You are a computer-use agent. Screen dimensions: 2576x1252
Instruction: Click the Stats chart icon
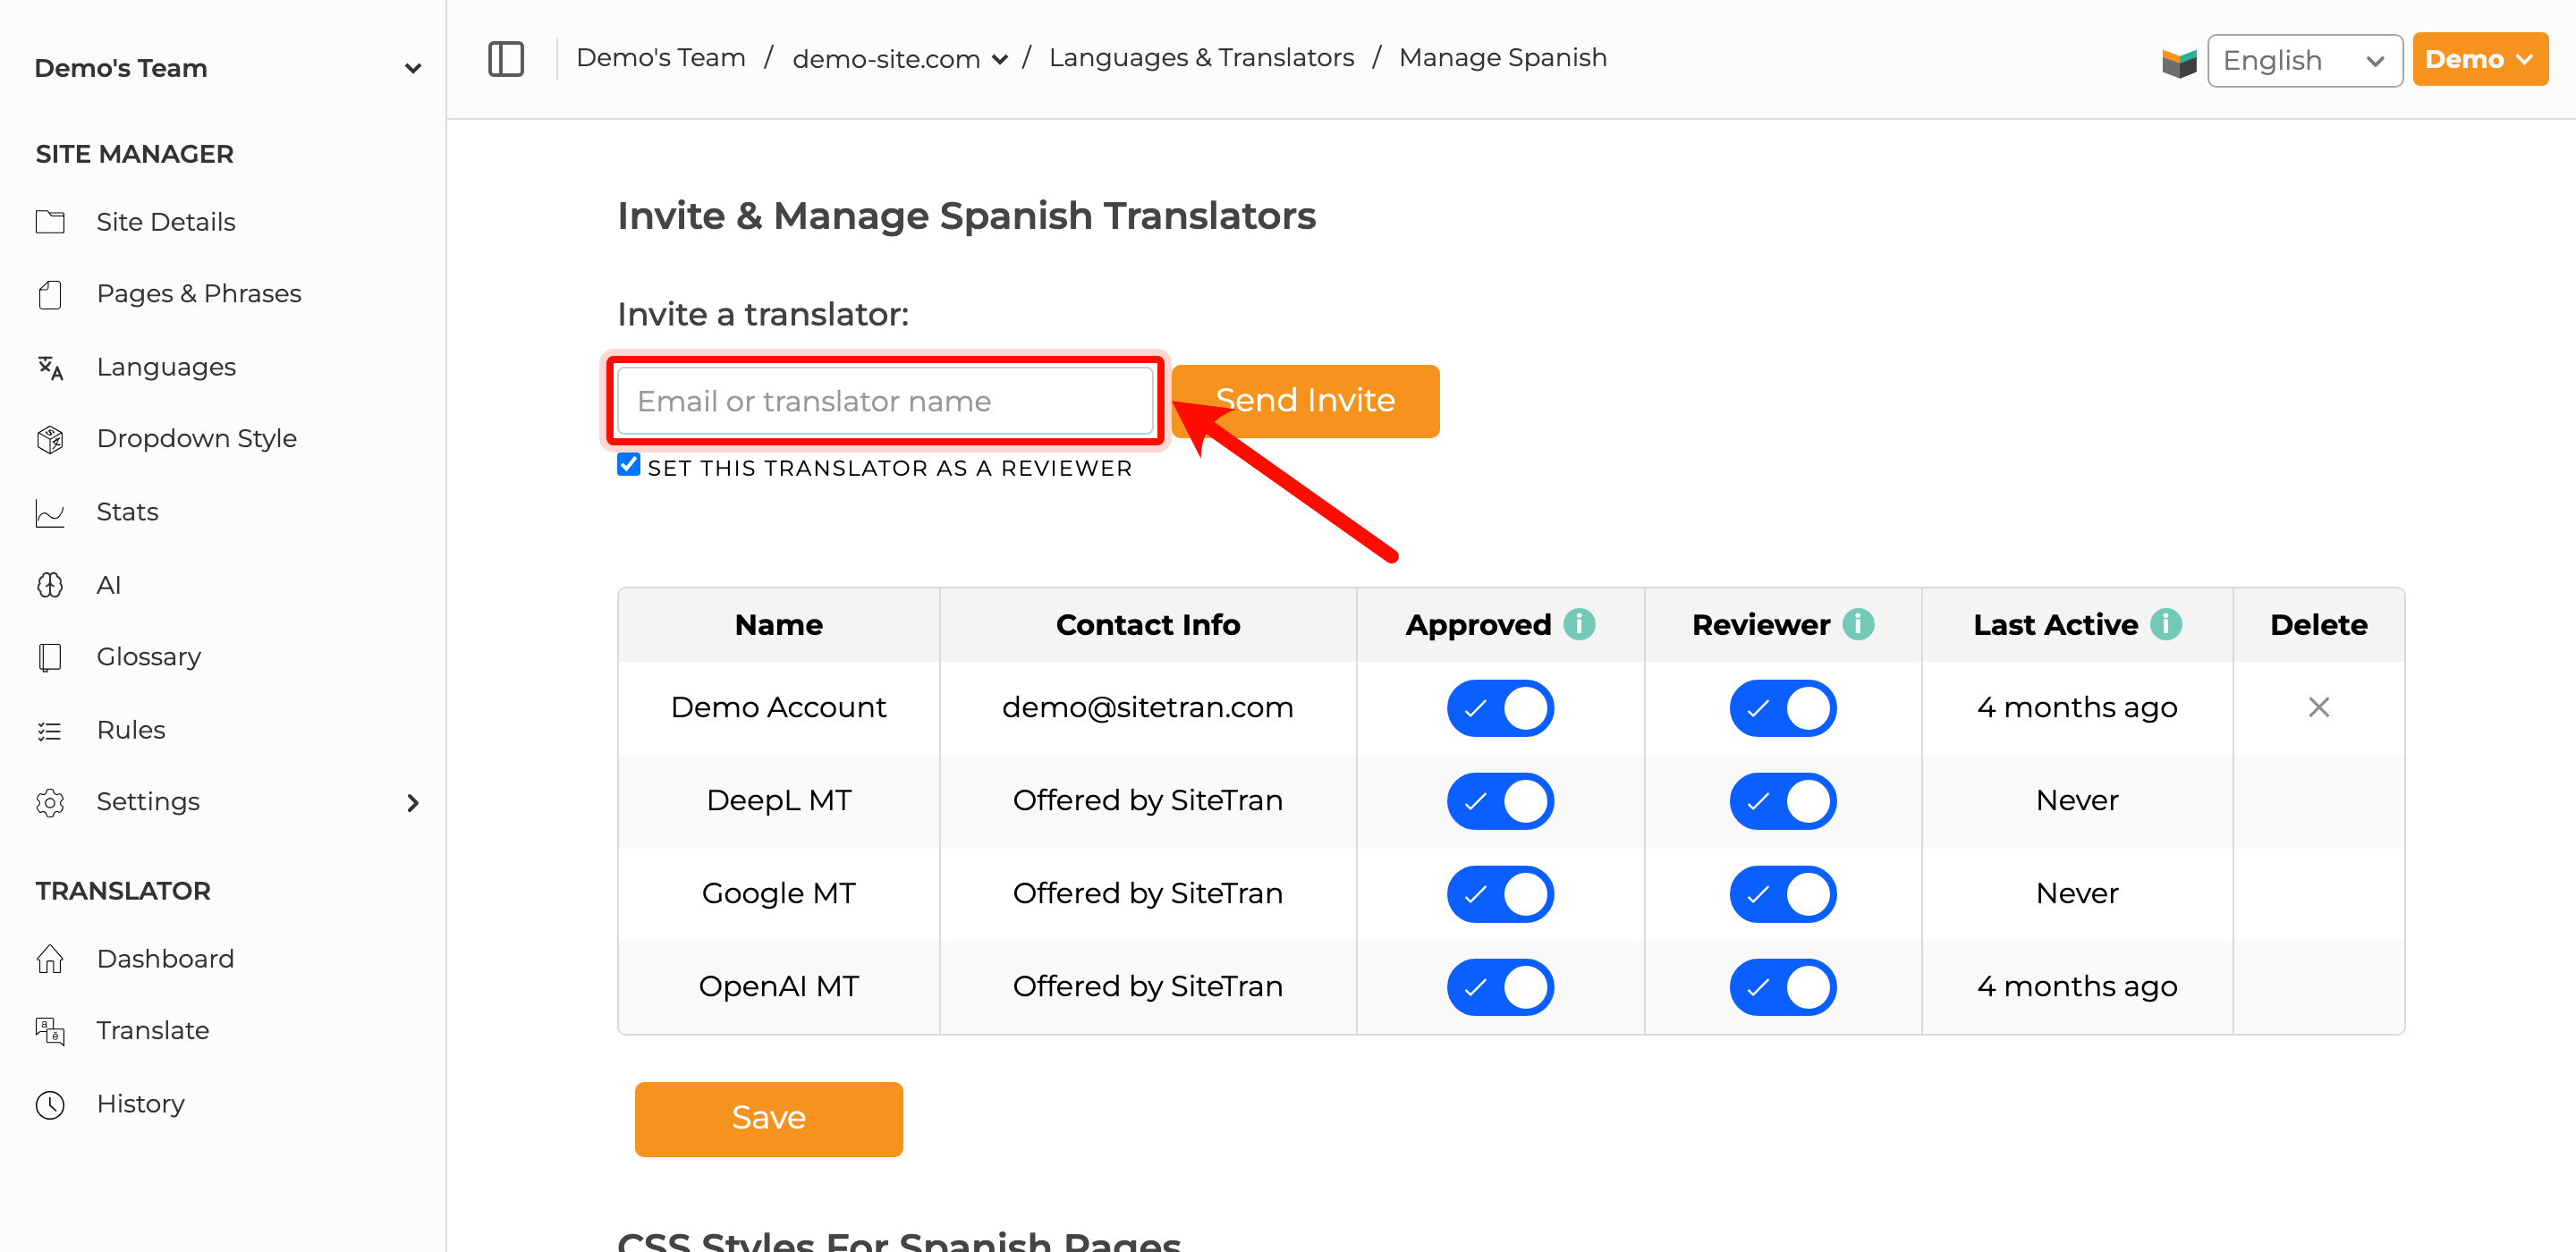coord(50,513)
